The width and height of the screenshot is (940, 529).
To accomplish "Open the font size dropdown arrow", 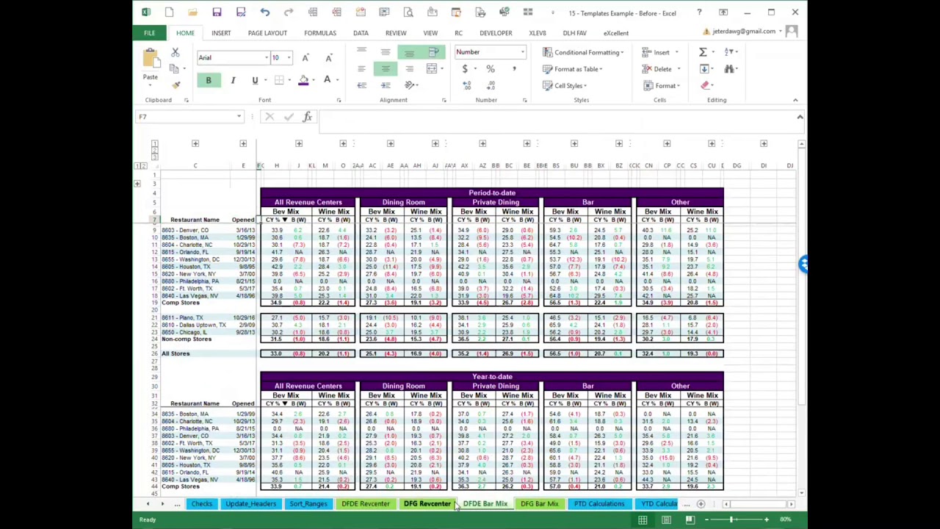I will [289, 57].
